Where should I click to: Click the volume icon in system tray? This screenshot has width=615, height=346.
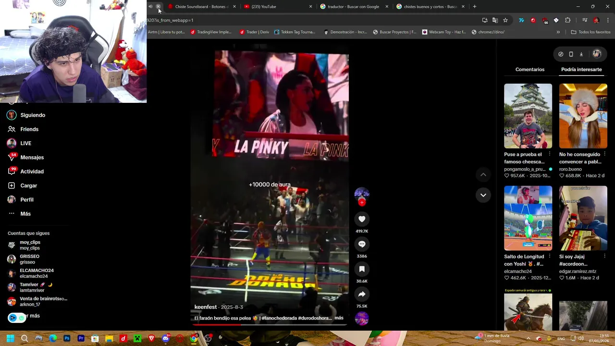point(581,339)
